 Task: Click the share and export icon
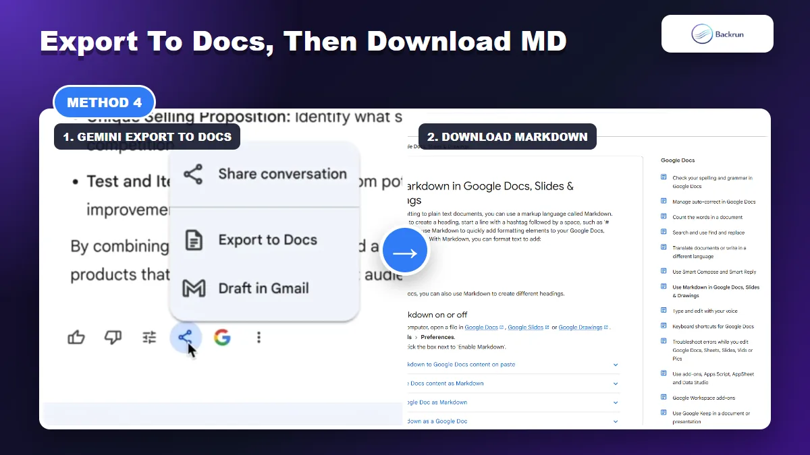pos(185,337)
